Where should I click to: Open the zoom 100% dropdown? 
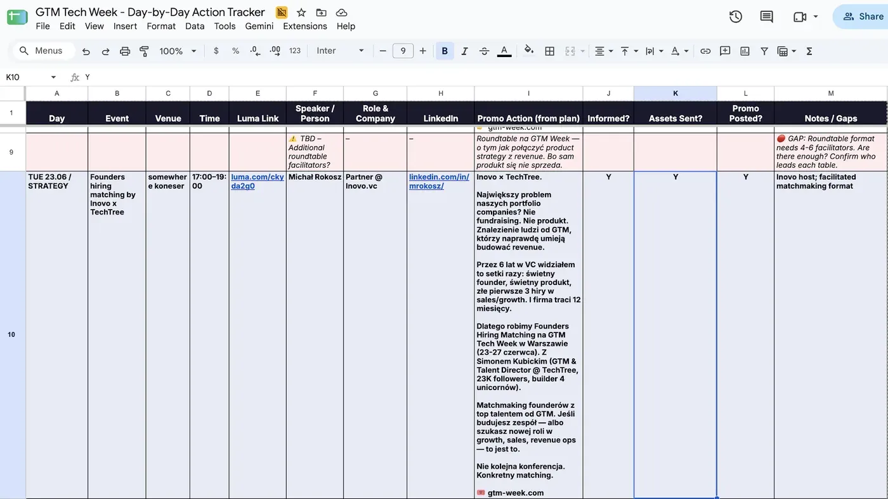[x=178, y=51]
